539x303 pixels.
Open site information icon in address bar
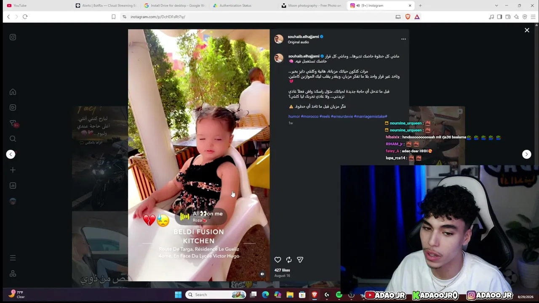click(124, 17)
